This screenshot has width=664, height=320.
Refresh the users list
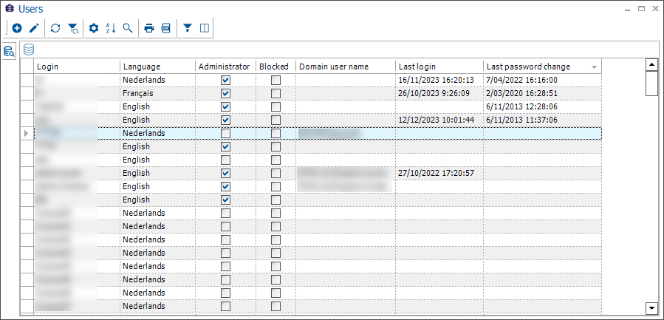tap(55, 28)
